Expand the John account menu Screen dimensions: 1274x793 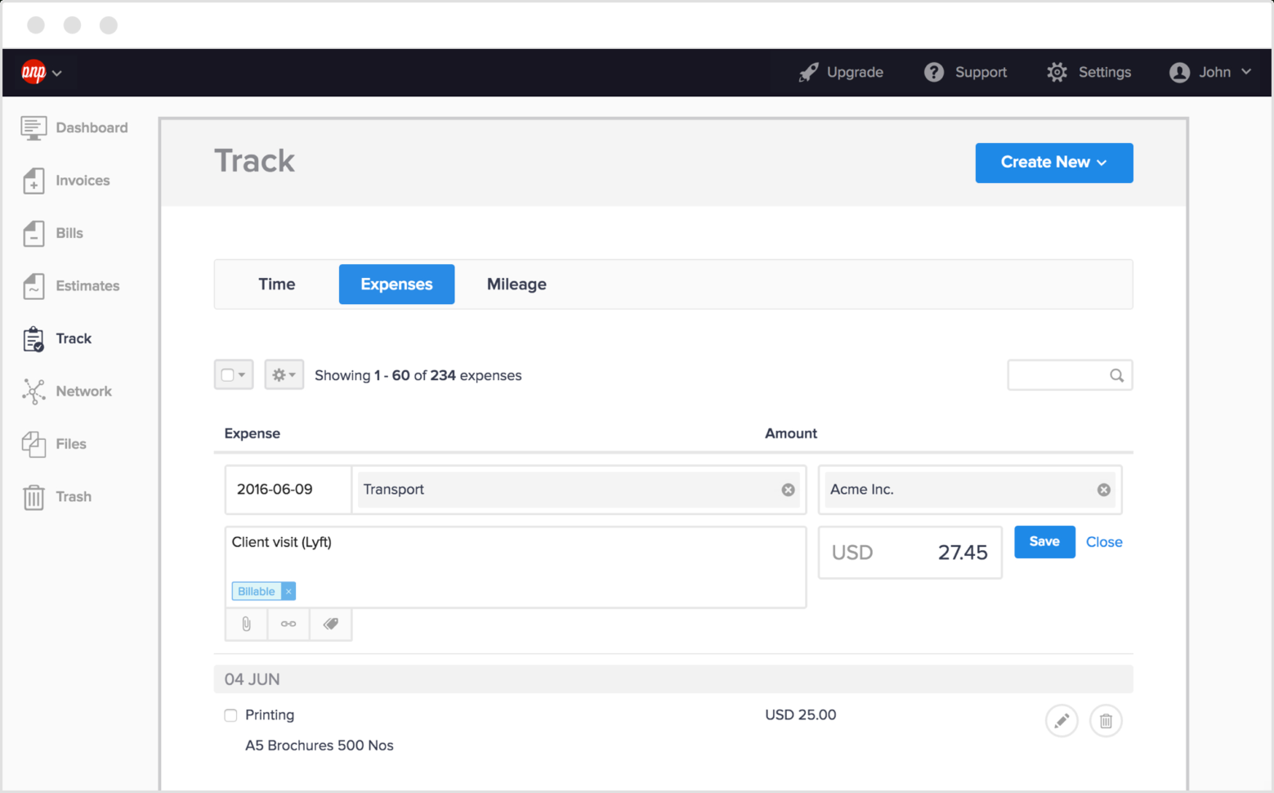1210,72
